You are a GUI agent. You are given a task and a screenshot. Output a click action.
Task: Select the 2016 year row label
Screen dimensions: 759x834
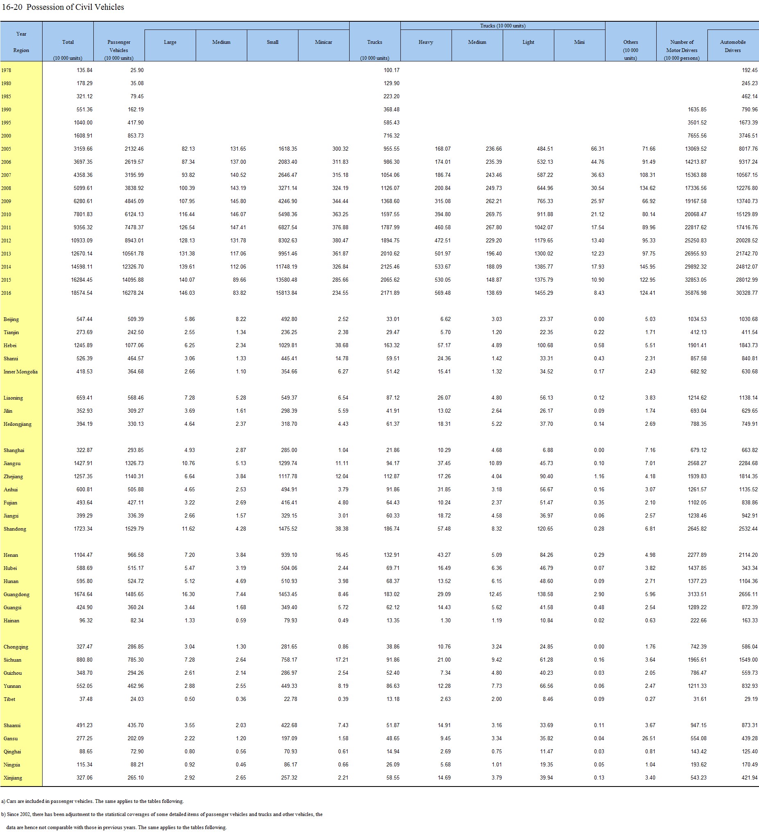6,293
